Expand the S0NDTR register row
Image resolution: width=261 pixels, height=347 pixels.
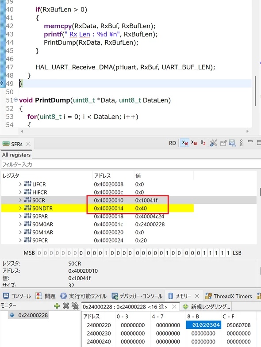point(20,208)
